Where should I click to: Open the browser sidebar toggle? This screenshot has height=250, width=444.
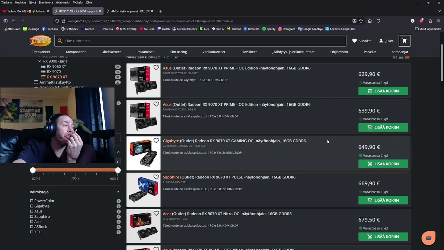pos(6,21)
